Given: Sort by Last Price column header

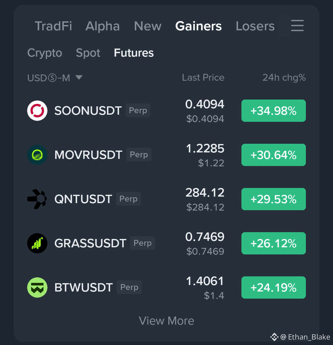Looking at the screenshot, I should [x=203, y=78].
